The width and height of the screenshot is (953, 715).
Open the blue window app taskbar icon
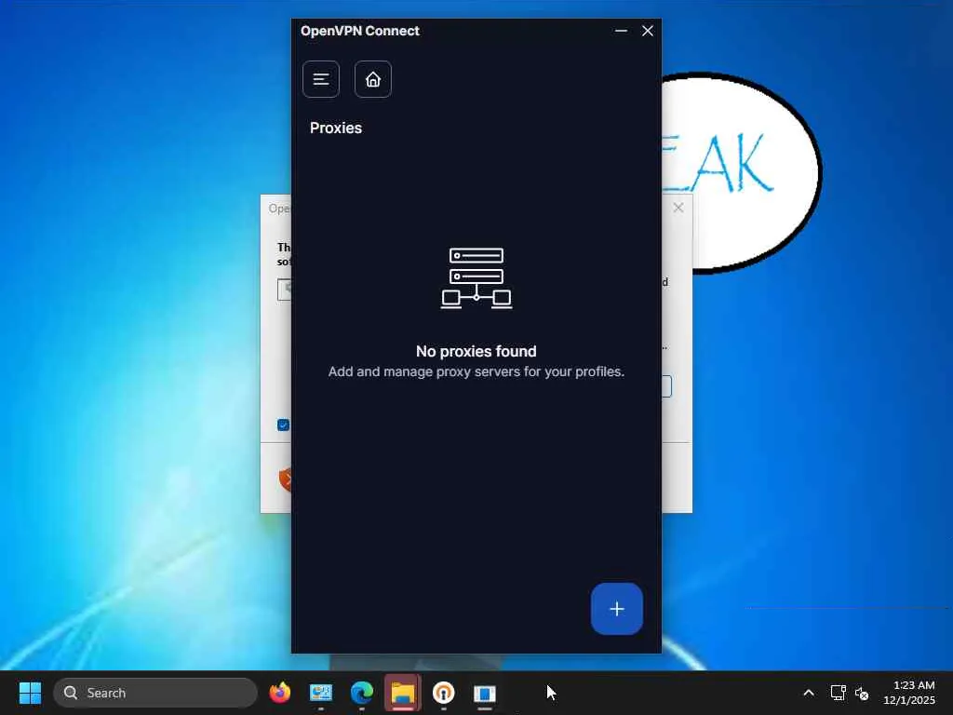tap(484, 693)
